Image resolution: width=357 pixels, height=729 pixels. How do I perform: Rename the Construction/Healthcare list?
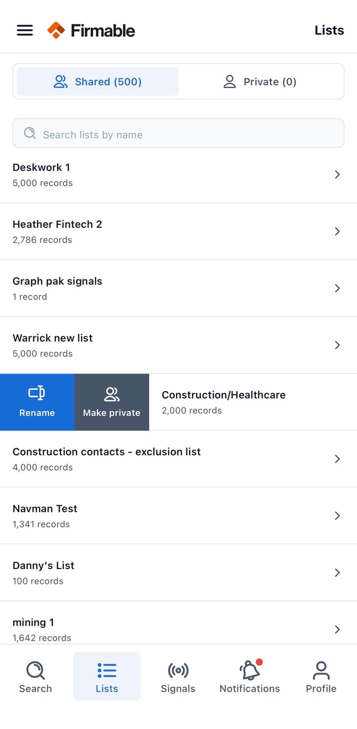point(37,402)
